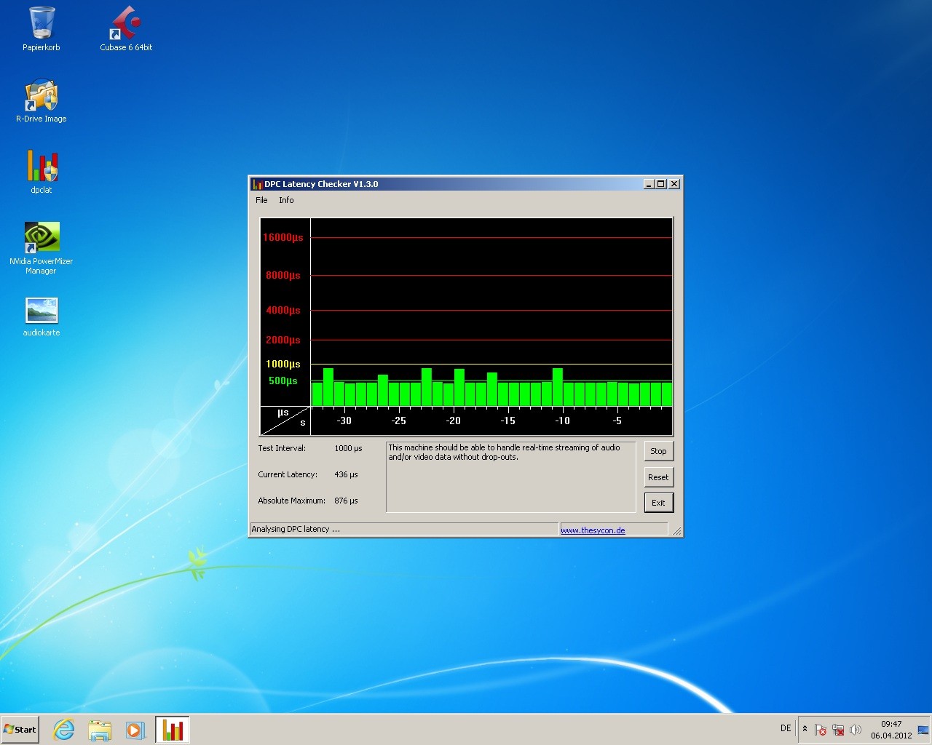Viewport: 932px width, 745px height.
Task: Click the DPC Latency Checker title bar icon
Action: (257, 184)
